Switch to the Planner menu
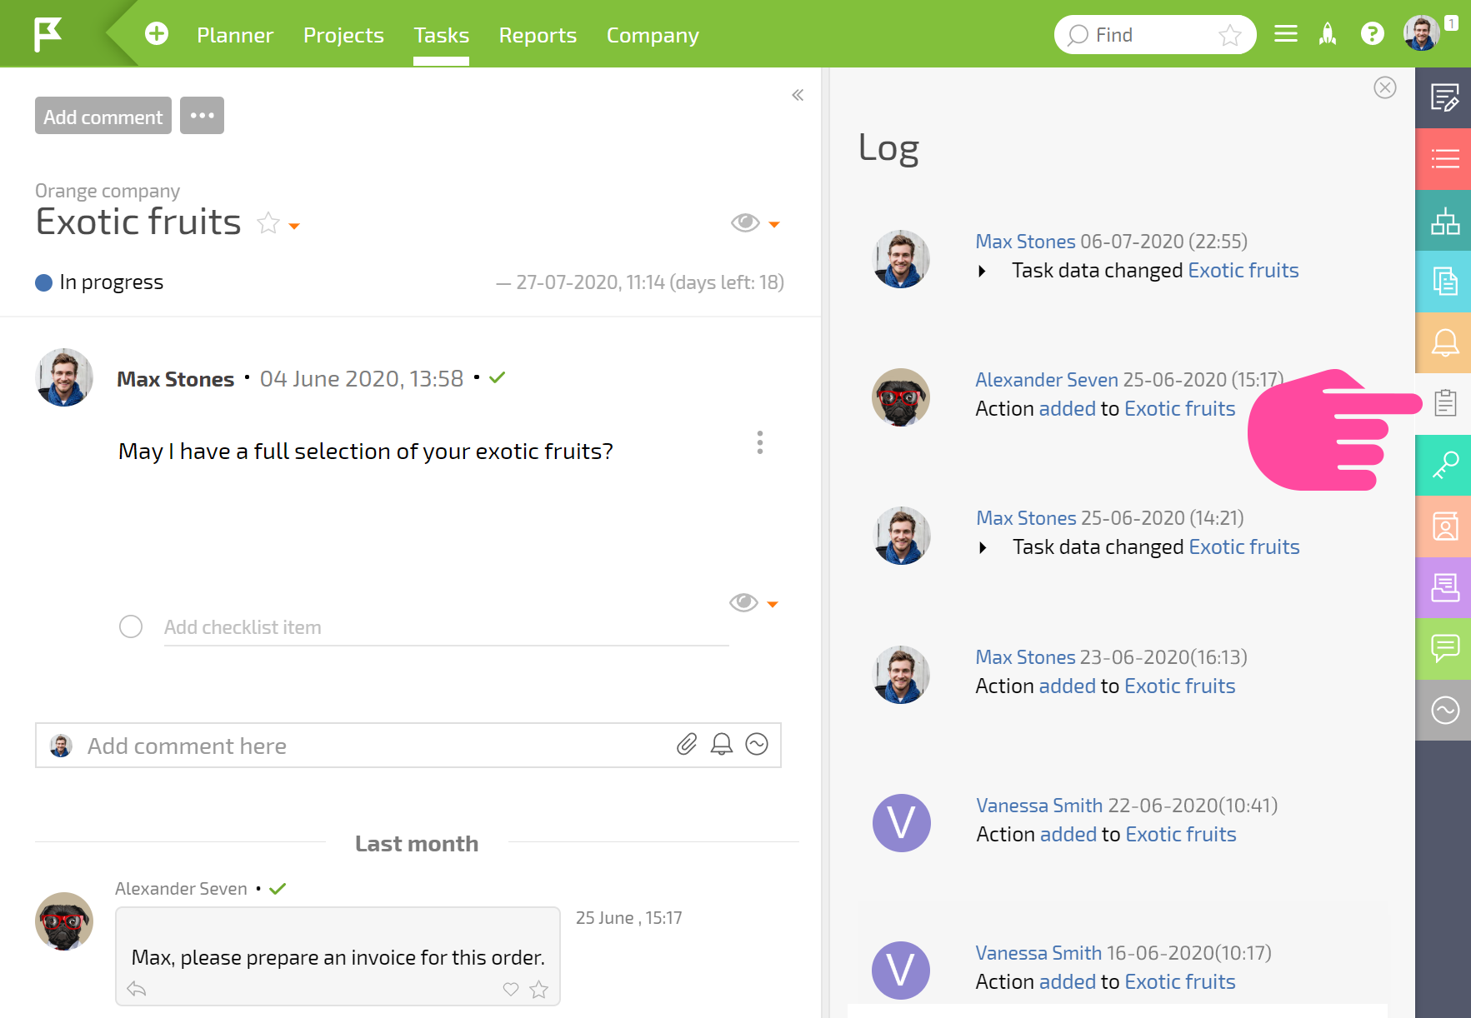This screenshot has width=1471, height=1018. point(235,35)
